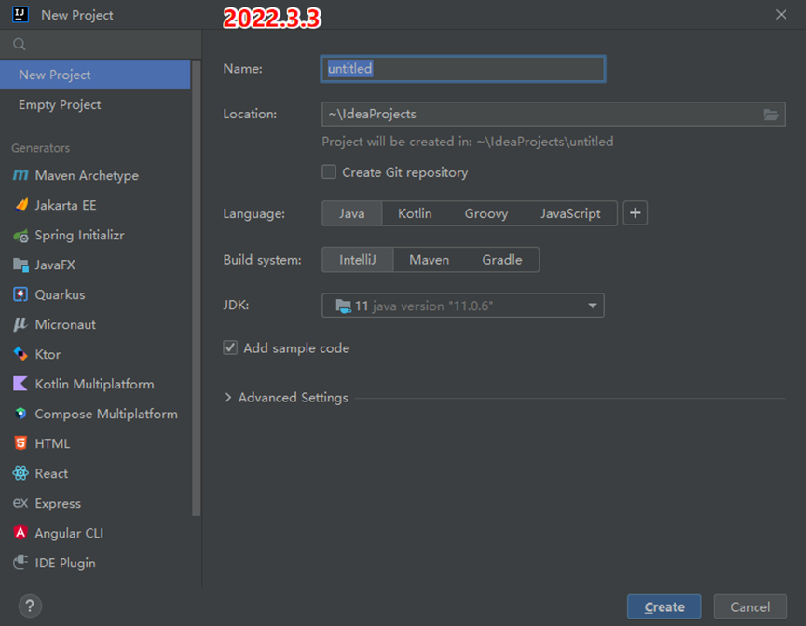The width and height of the screenshot is (806, 626).
Task: Select Jakarta EE generator label
Action: (65, 205)
